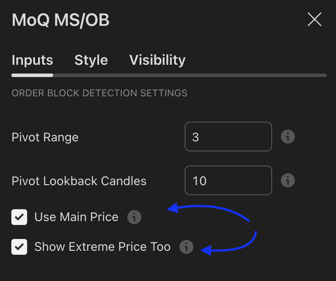Click the Show Extreme Price Too label
Viewport: 336px width, 281px height.
point(102,247)
